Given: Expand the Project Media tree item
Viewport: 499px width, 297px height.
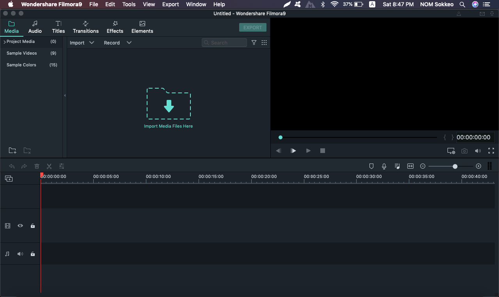Looking at the screenshot, I should [5, 42].
